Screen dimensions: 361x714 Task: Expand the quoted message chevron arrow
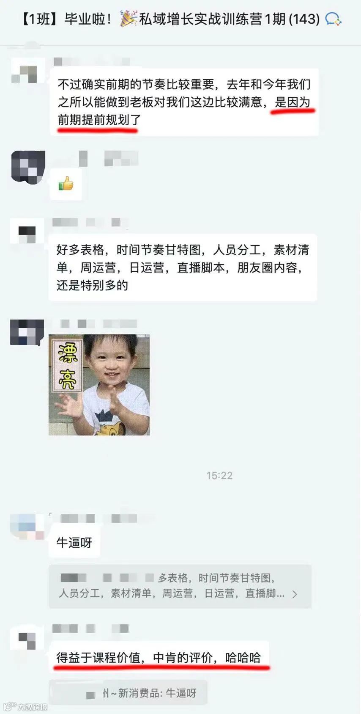point(295,594)
